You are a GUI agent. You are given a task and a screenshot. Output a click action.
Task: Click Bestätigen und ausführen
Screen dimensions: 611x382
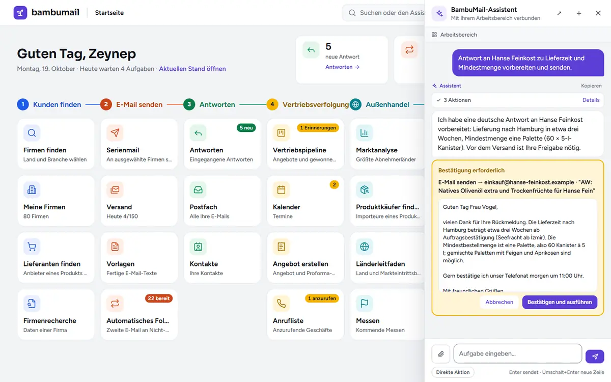[x=560, y=302]
